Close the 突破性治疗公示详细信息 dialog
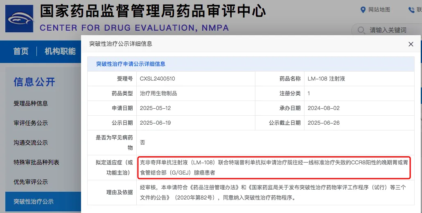This screenshot has height=213, width=422. pos(411,44)
